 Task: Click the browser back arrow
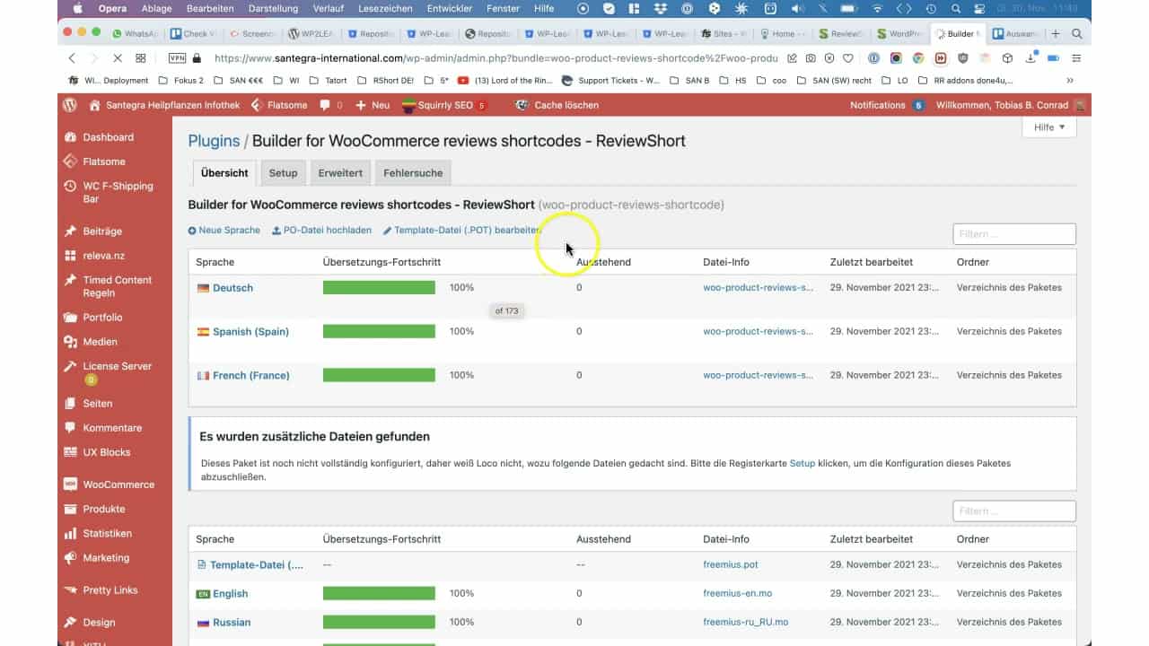pyautogui.click(x=72, y=57)
